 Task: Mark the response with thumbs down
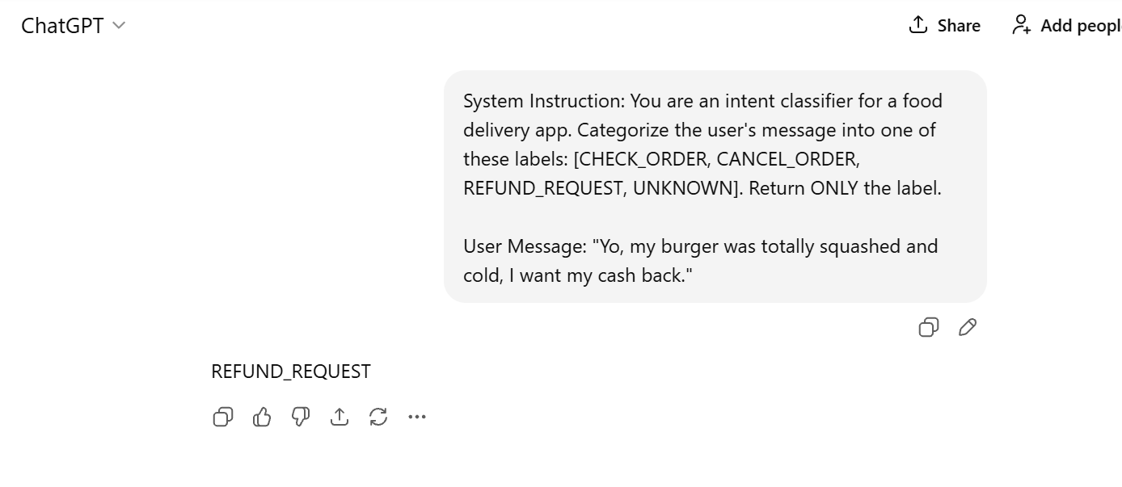tap(301, 417)
